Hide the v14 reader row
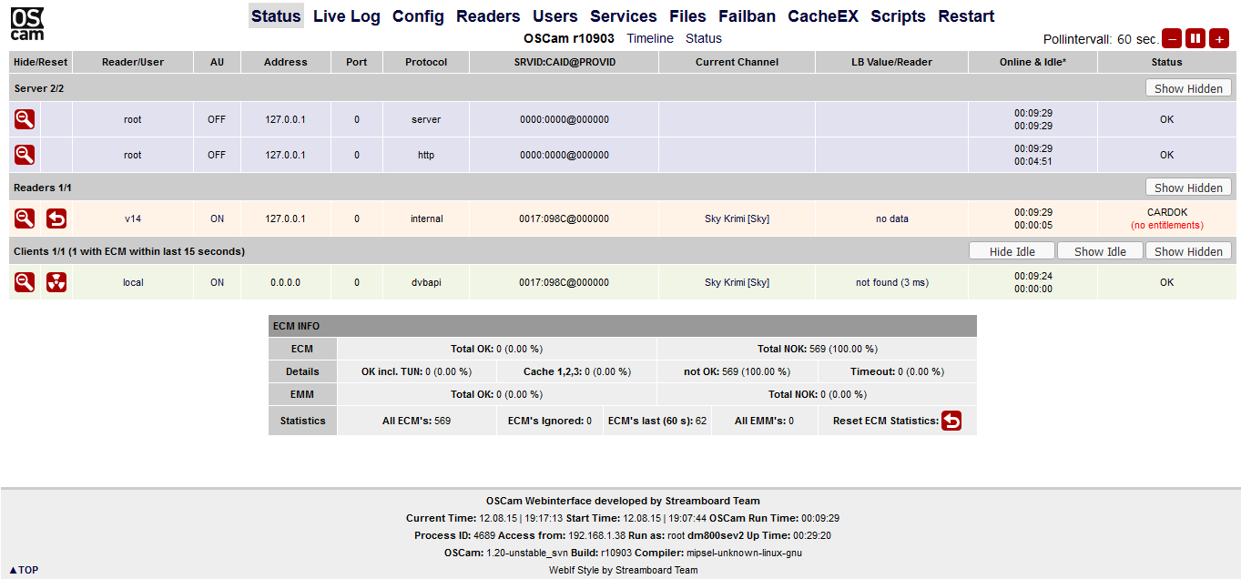The height and width of the screenshot is (579, 1241). [x=25, y=218]
